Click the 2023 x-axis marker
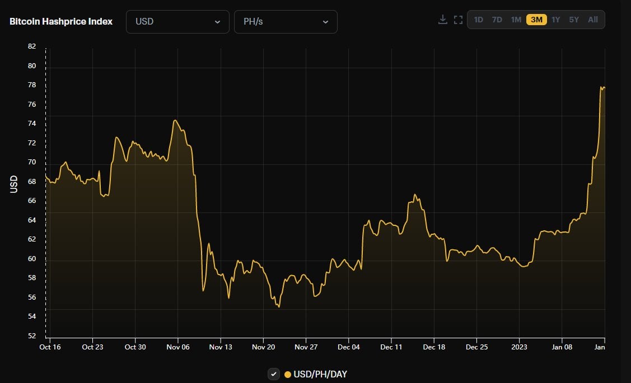This screenshot has width=631, height=383. point(519,347)
